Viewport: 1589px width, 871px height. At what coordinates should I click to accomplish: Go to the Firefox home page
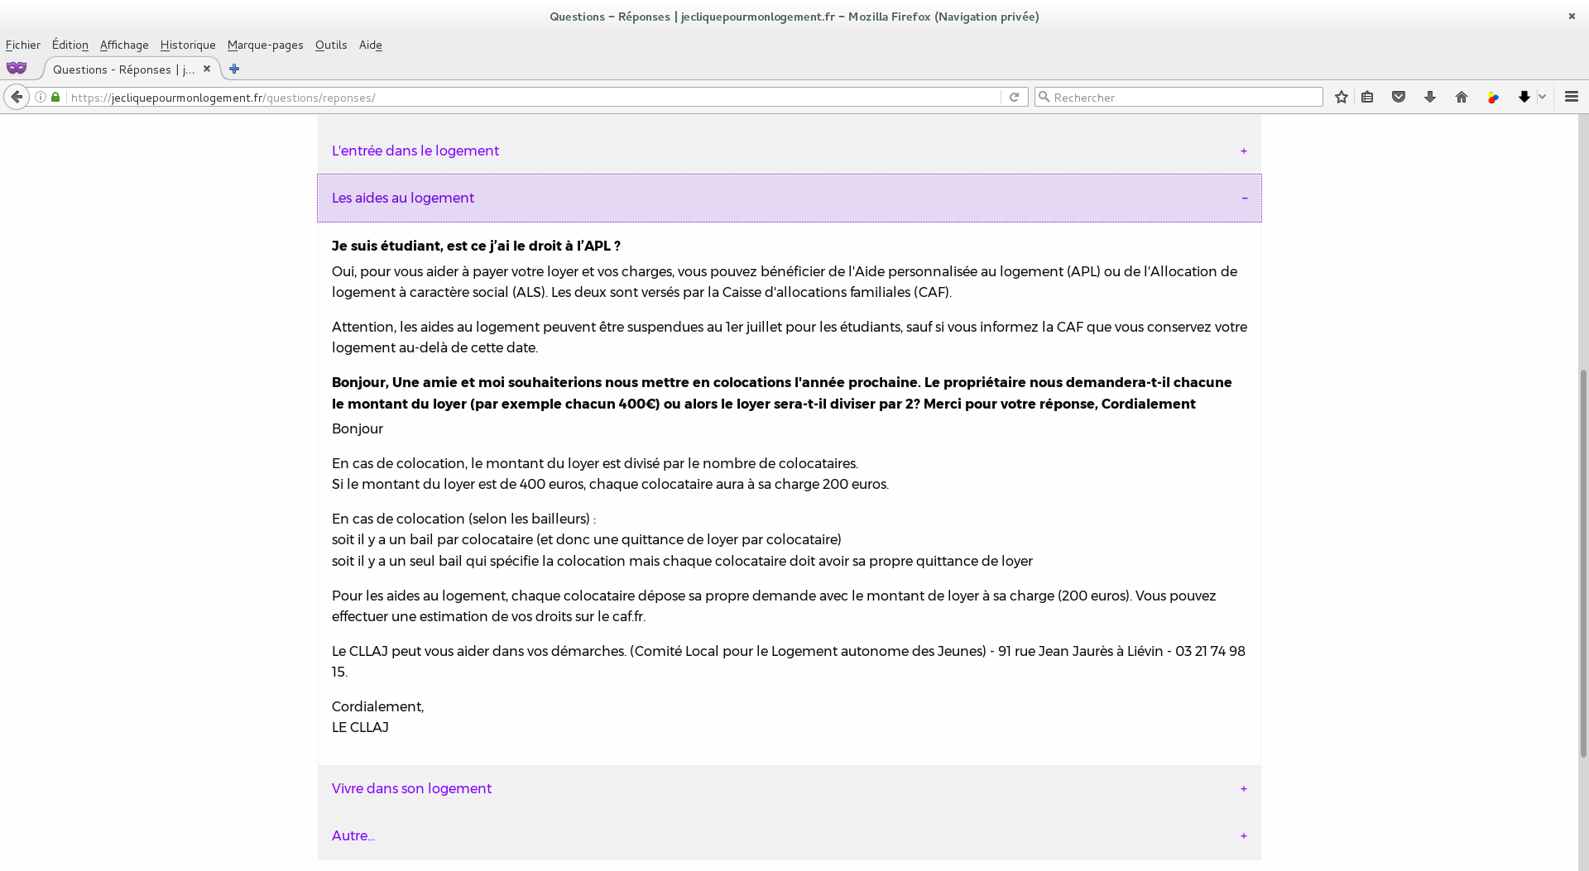click(x=1462, y=97)
